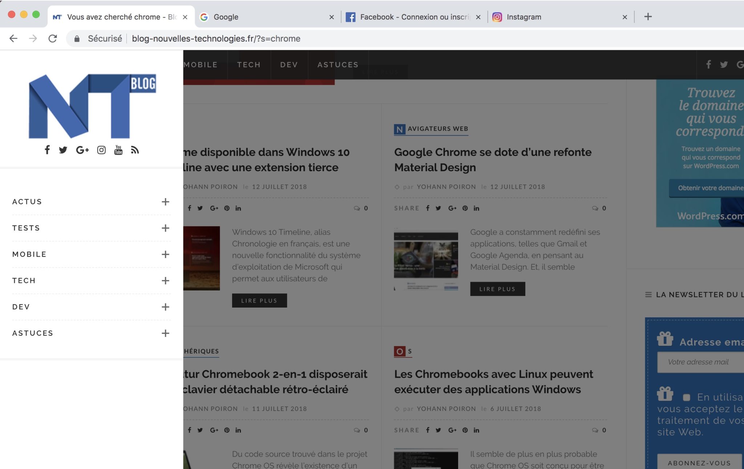Expand the DEV sidebar section
Image resolution: width=744 pixels, height=469 pixels.
[x=165, y=307]
